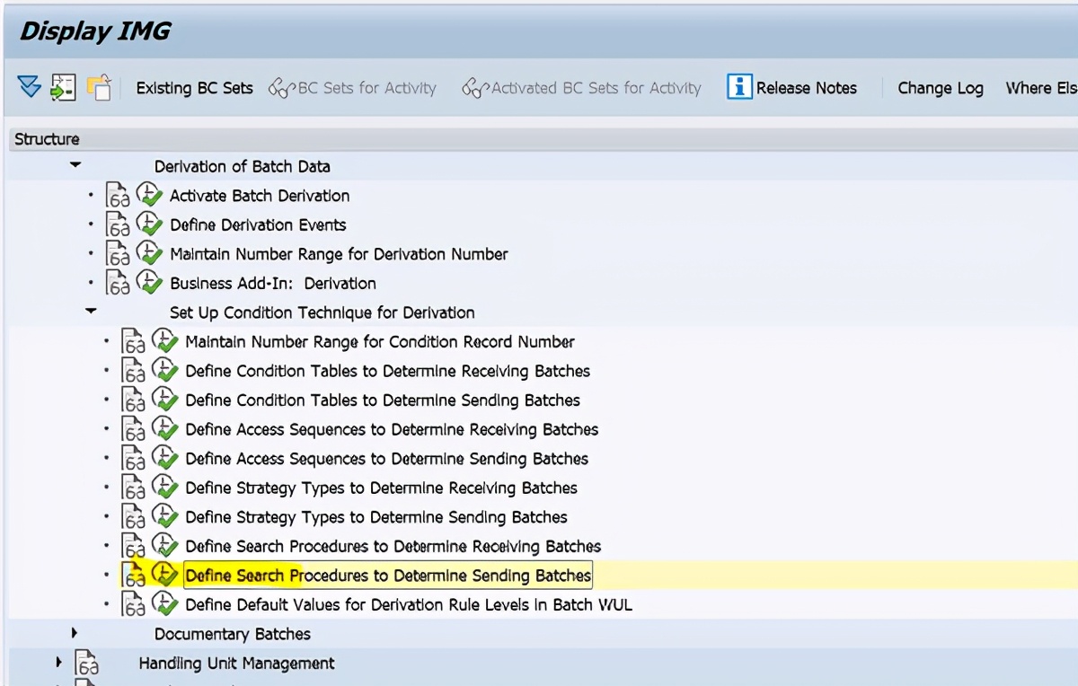
Task: Expand the Handling Unit Management node
Action: coord(58,663)
